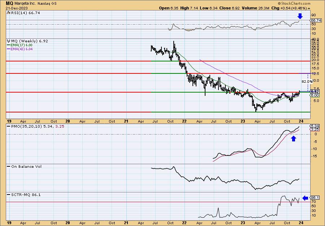The image size is (325, 226).
Task: Click the MQ ticker symbol in header
Action: click(x=9, y=3)
